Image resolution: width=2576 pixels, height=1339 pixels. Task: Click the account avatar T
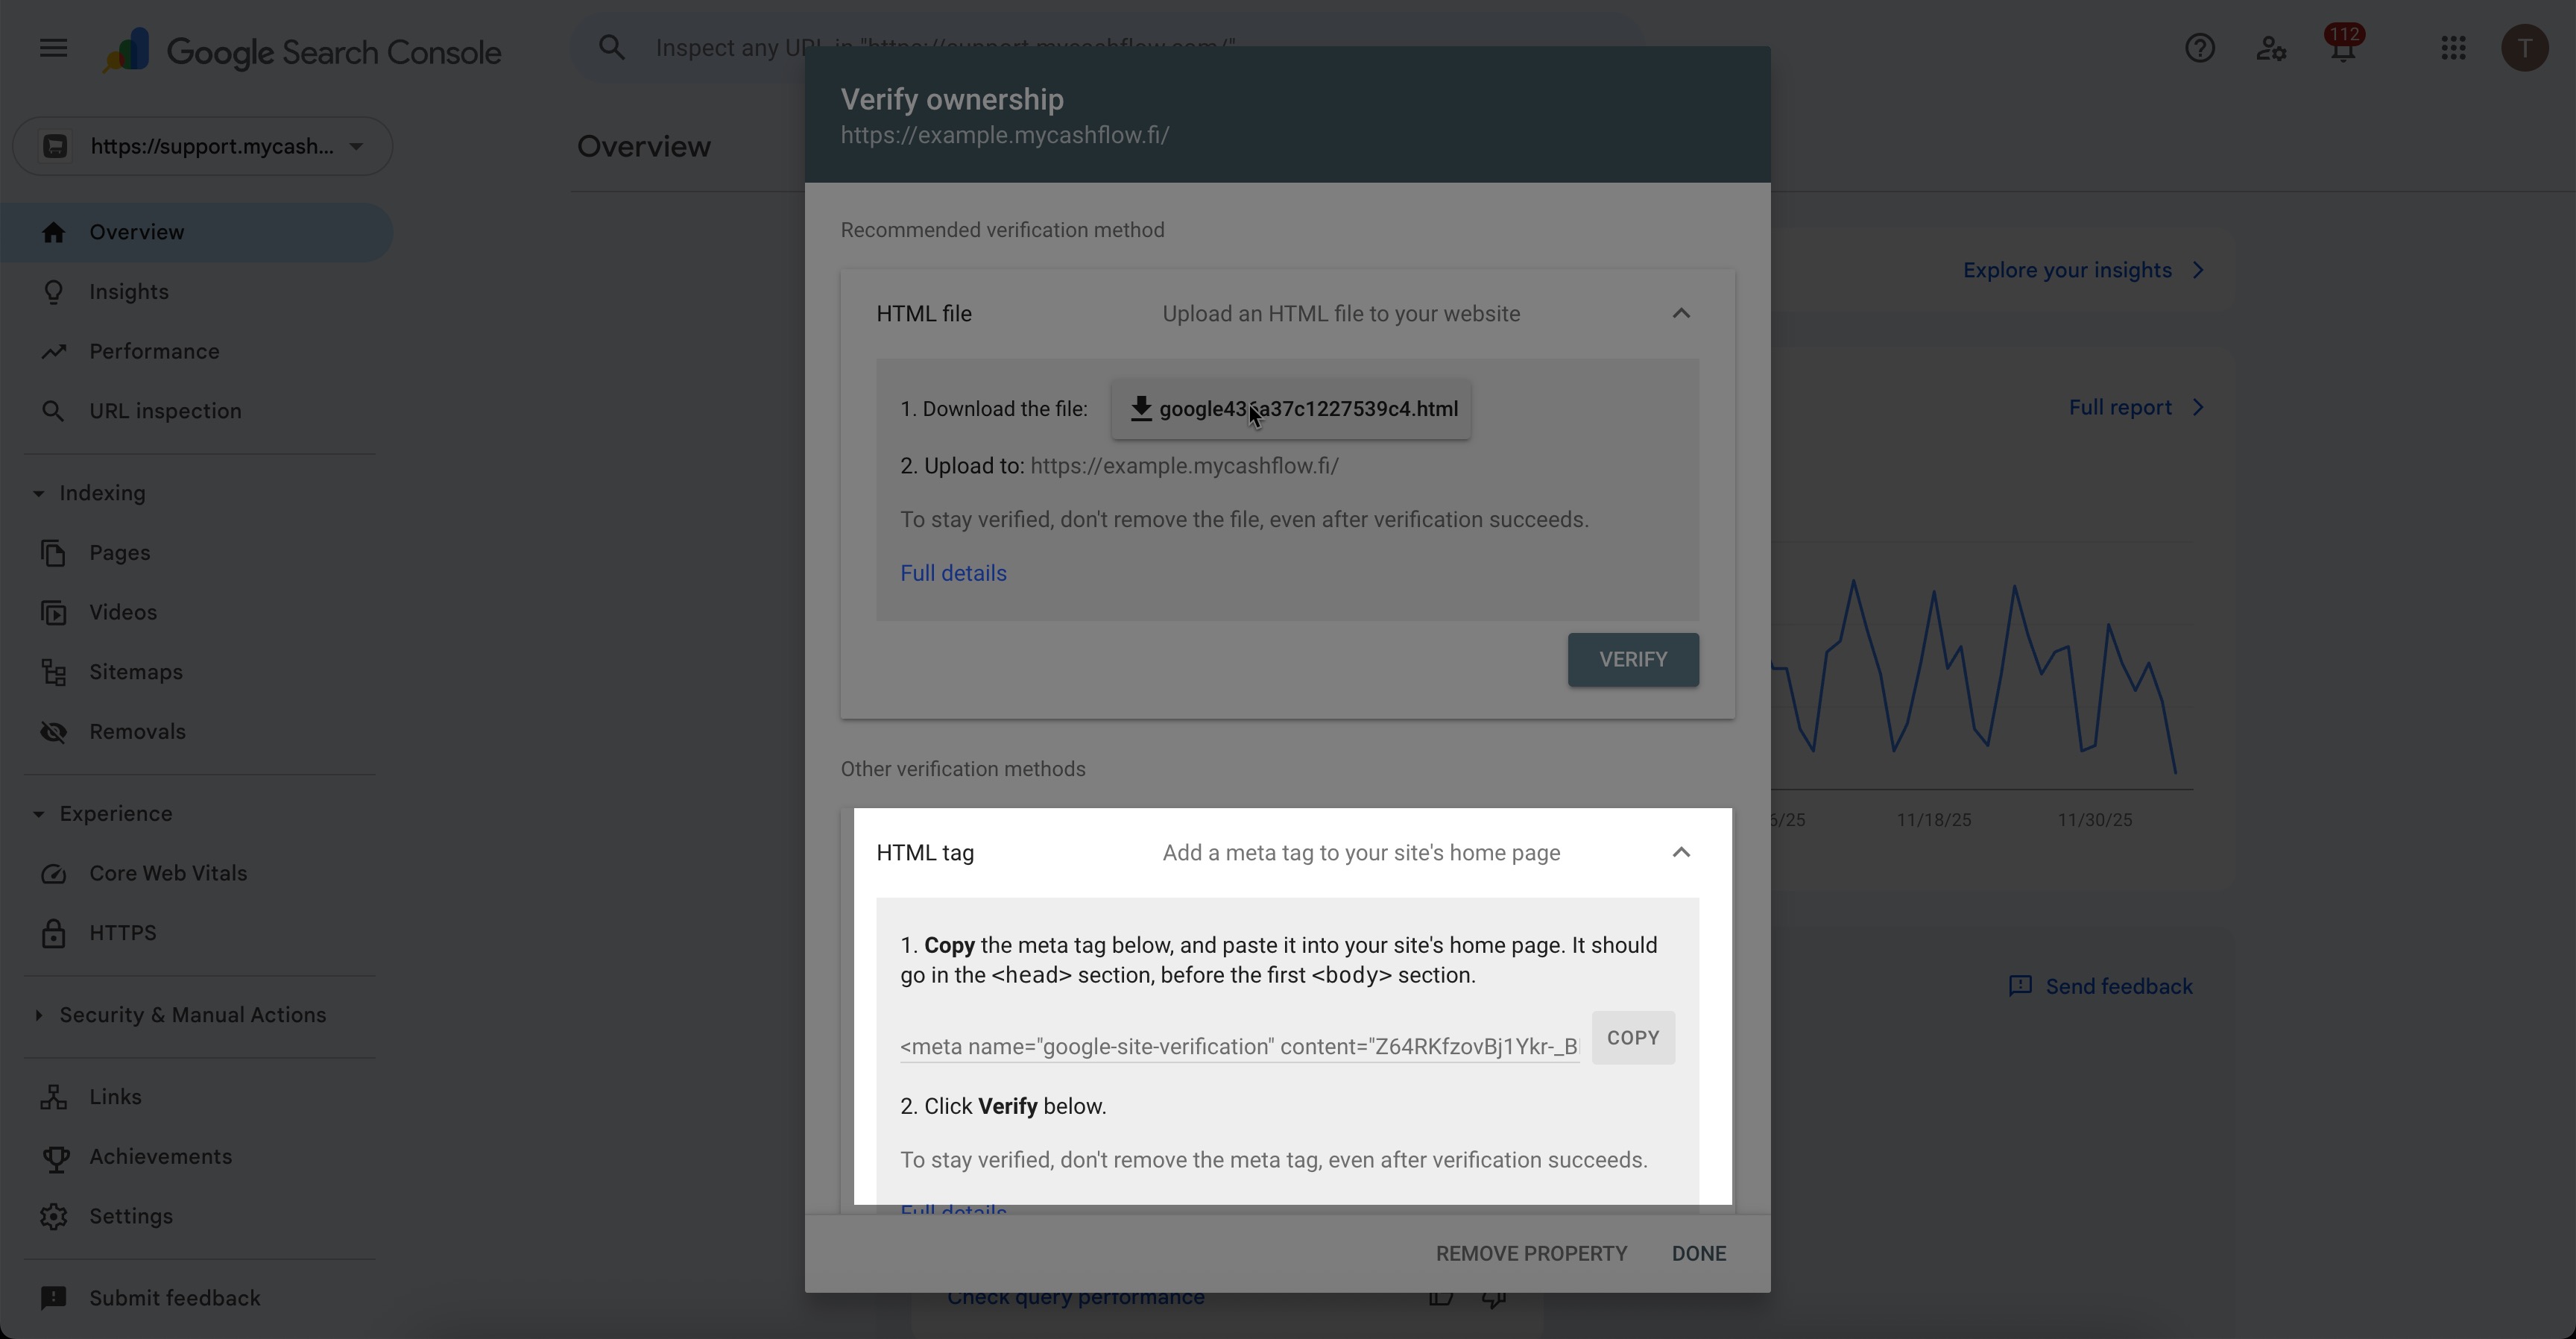[2524, 48]
